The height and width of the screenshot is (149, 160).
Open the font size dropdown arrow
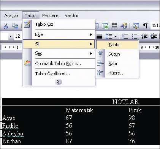click(x=11, y=37)
